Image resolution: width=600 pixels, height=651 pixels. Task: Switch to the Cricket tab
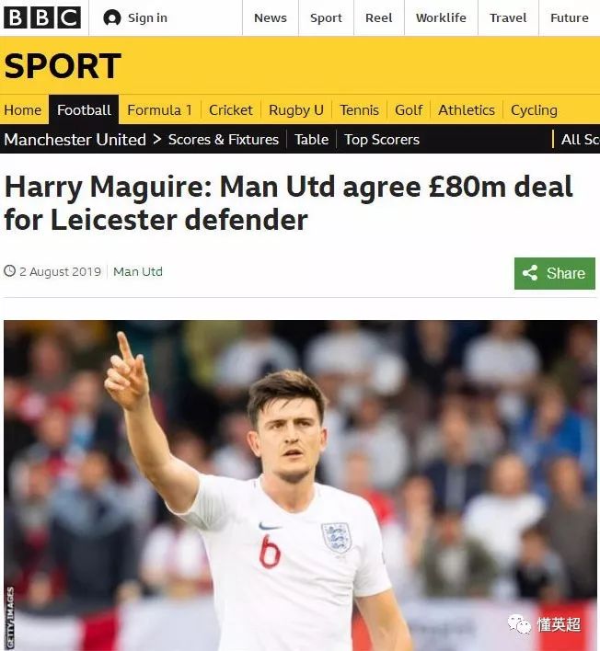[x=231, y=110]
